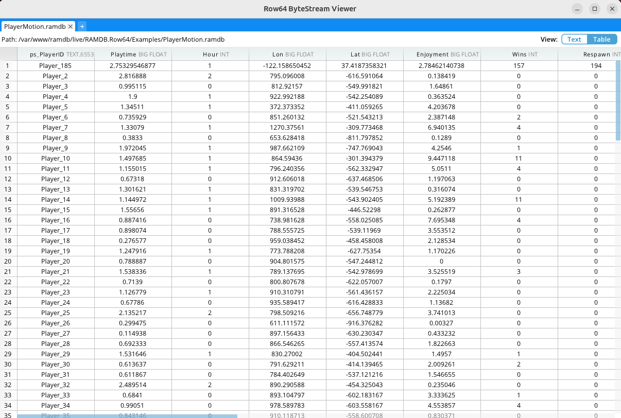Screen dimensions: 621x418
Task: Select the Player_25 cell
Action: click(x=56, y=313)
